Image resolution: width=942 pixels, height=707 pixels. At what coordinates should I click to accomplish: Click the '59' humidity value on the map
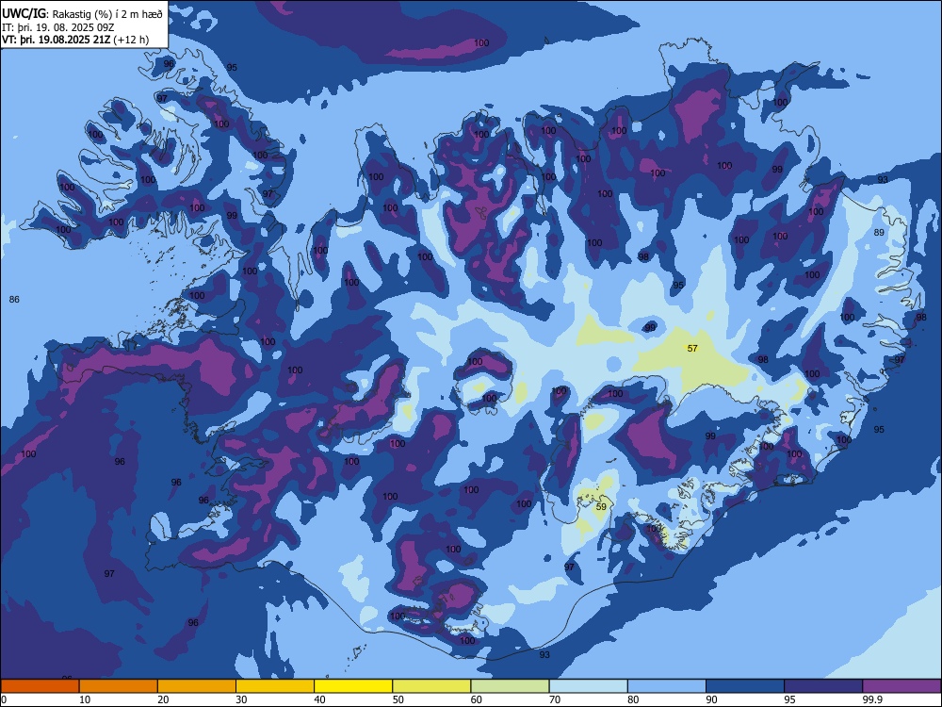coord(601,507)
